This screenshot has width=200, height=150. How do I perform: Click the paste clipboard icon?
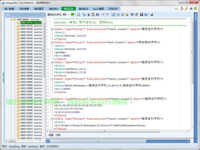(93, 14)
